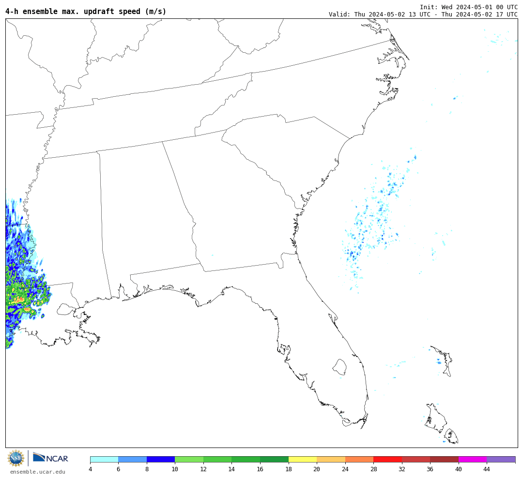Click the Init: Wed 2024-05-01 00 UTC text
Screen dimensions: 523x478
(x=469, y=7)
